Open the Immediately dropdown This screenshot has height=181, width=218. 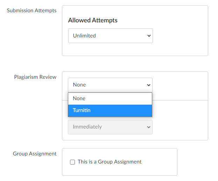click(x=110, y=127)
